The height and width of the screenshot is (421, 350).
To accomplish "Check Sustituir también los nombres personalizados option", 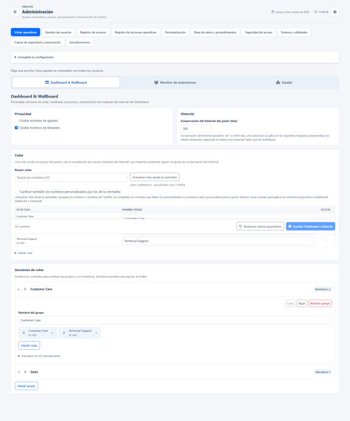I will click(x=16, y=192).
